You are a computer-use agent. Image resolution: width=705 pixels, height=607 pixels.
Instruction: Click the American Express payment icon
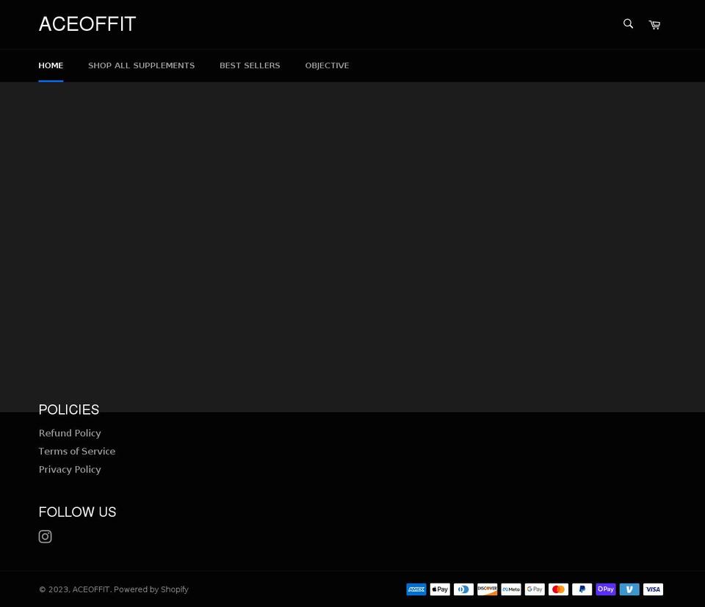[416, 589]
